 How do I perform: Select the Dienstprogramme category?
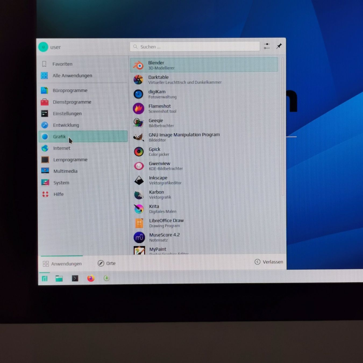pyautogui.click(x=83, y=102)
